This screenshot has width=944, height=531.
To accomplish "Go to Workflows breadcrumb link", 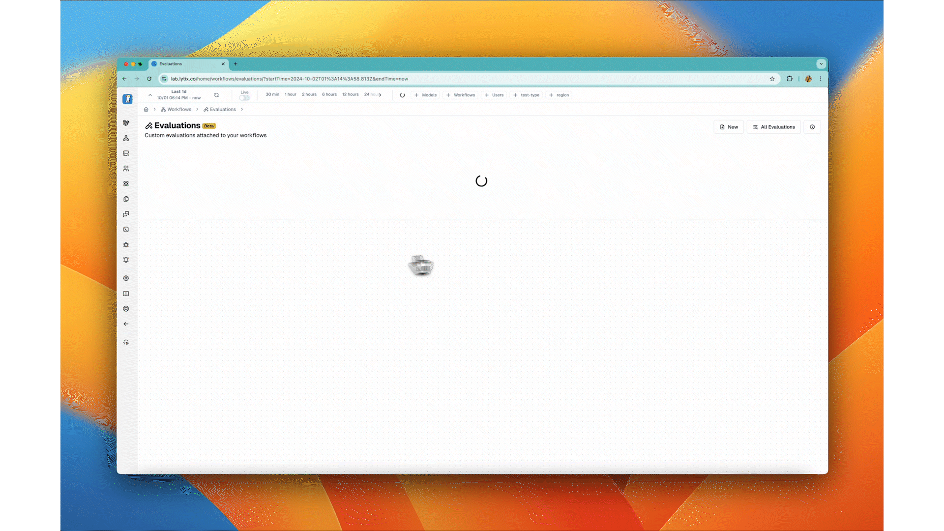I will coord(176,109).
